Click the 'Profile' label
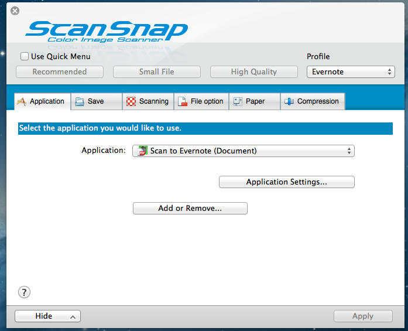This screenshot has height=331, width=408. click(318, 56)
